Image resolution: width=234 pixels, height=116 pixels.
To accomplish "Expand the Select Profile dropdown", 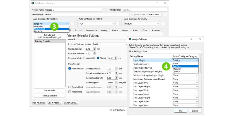I will click(130, 14).
